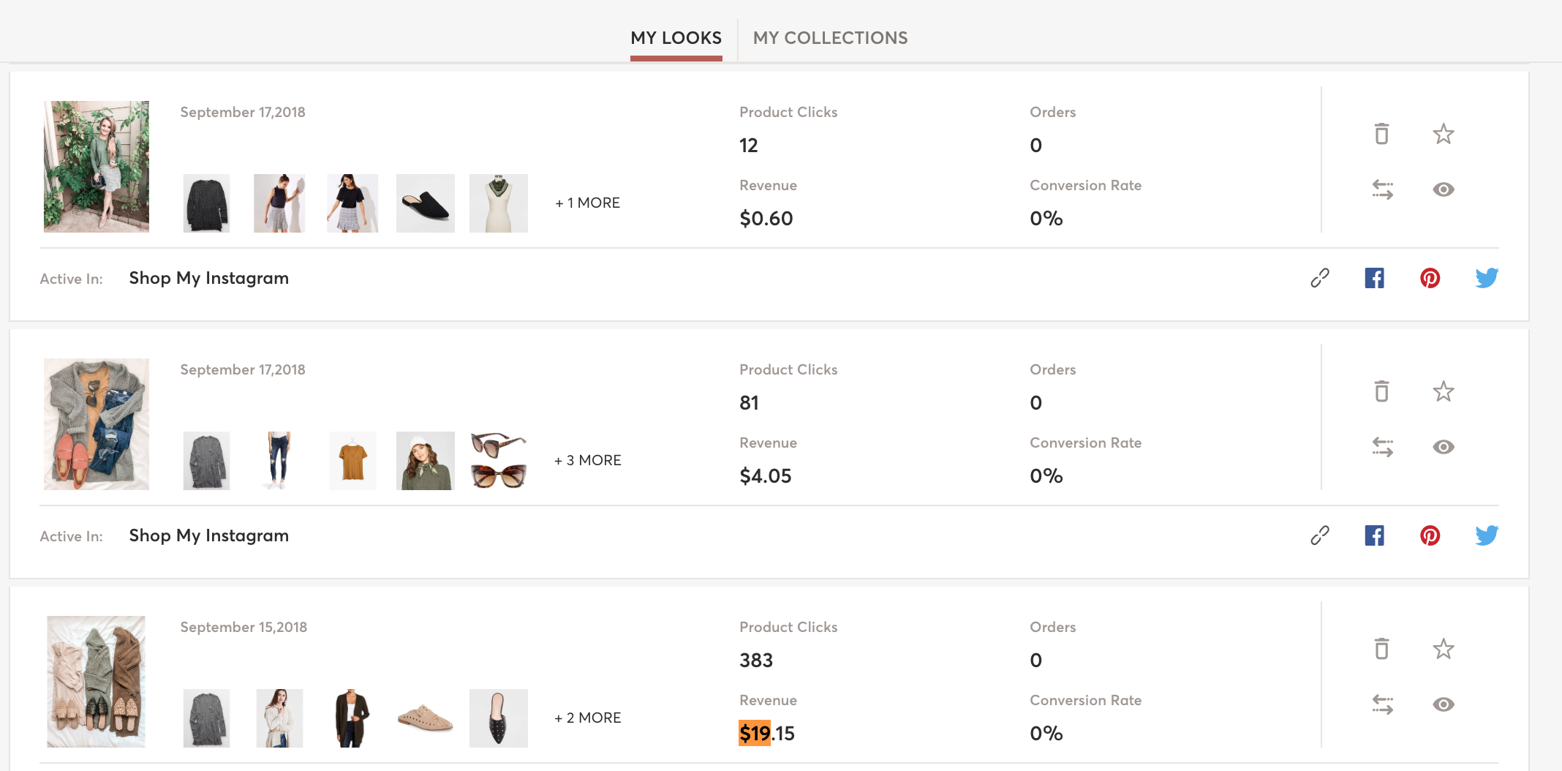Delete the September 15 look

(1381, 649)
